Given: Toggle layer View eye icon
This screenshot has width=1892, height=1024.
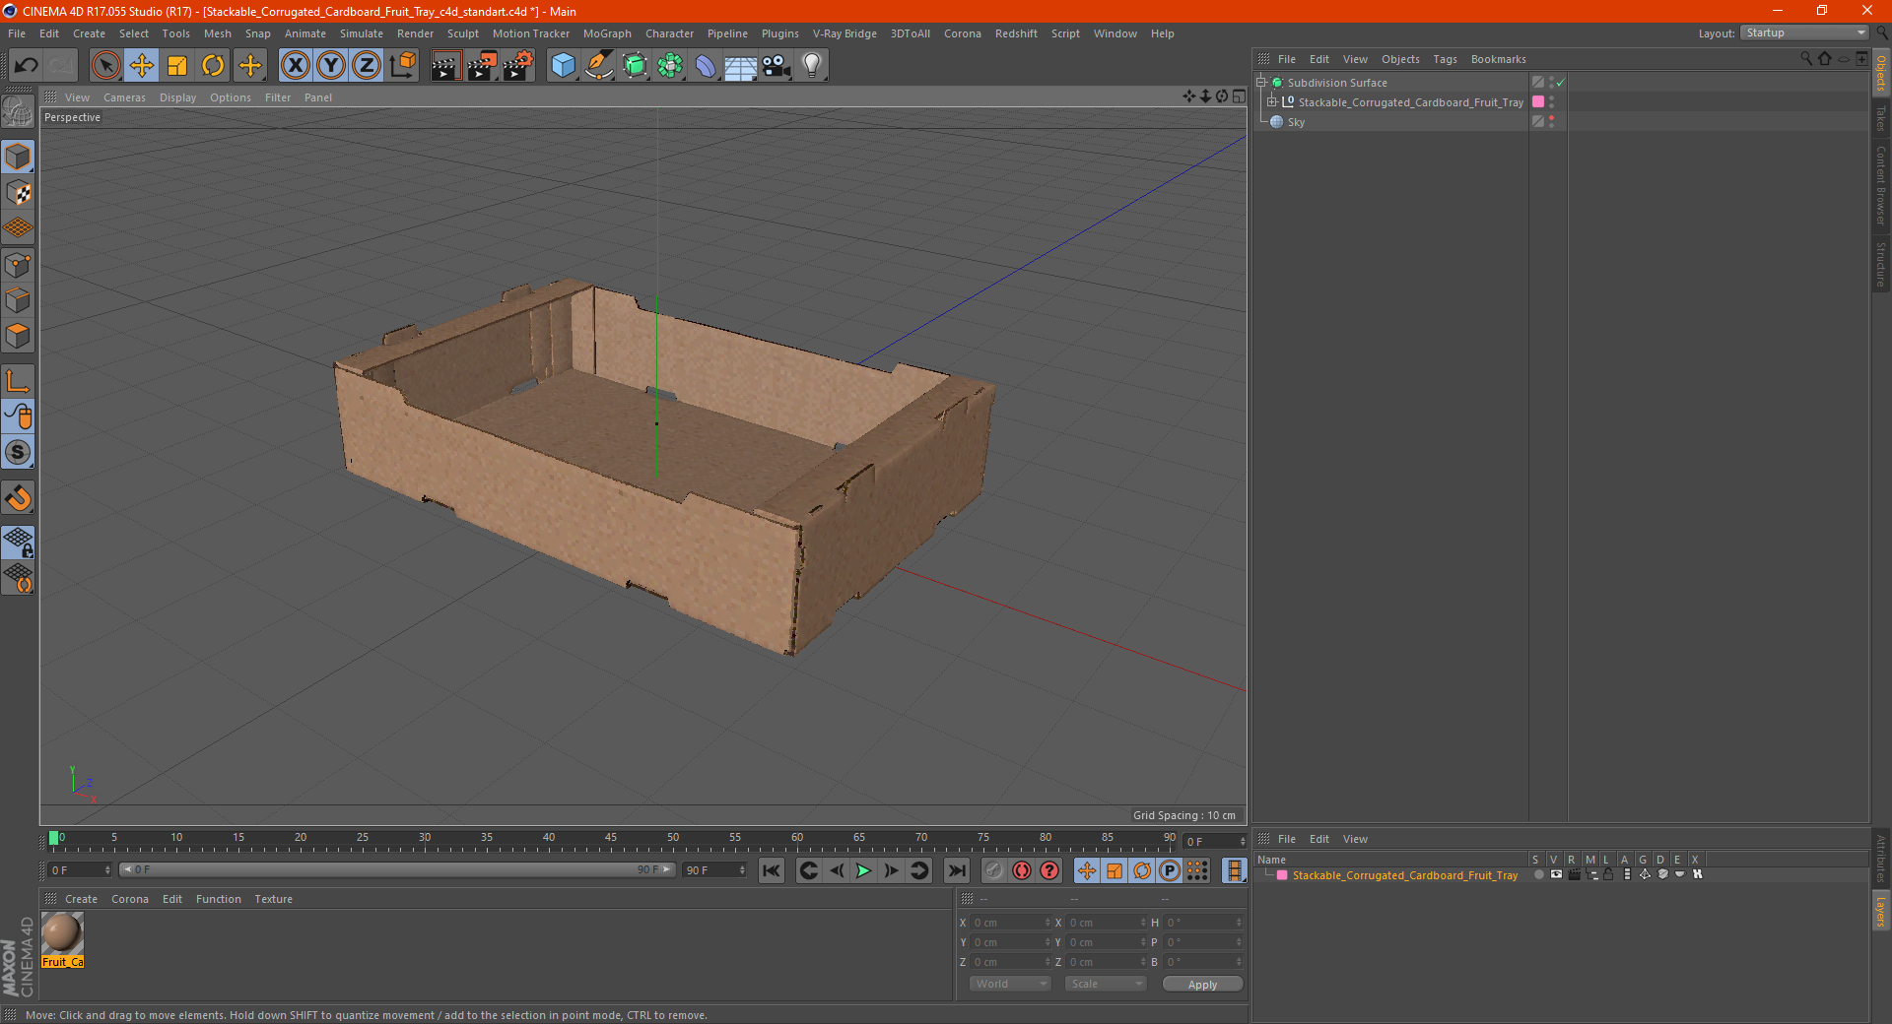Looking at the screenshot, I should 1556,874.
